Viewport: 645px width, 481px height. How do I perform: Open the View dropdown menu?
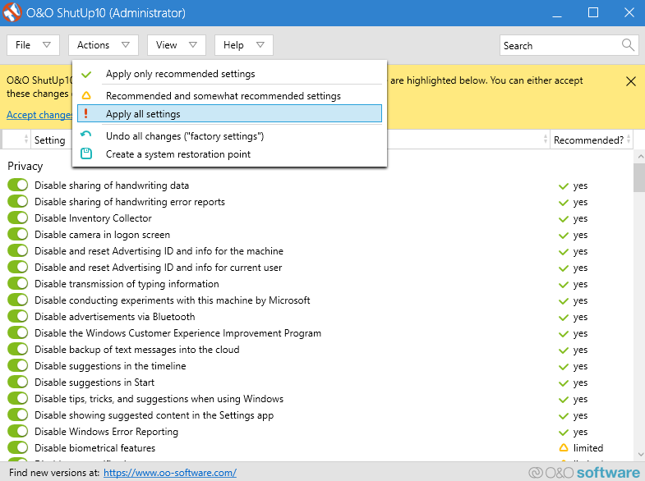point(177,45)
